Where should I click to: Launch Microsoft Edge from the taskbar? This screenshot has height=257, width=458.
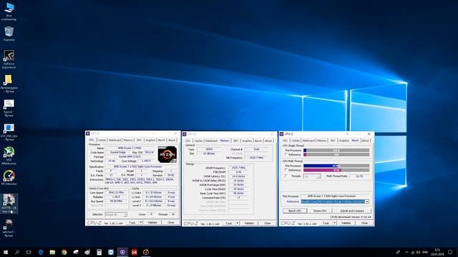tap(41, 252)
